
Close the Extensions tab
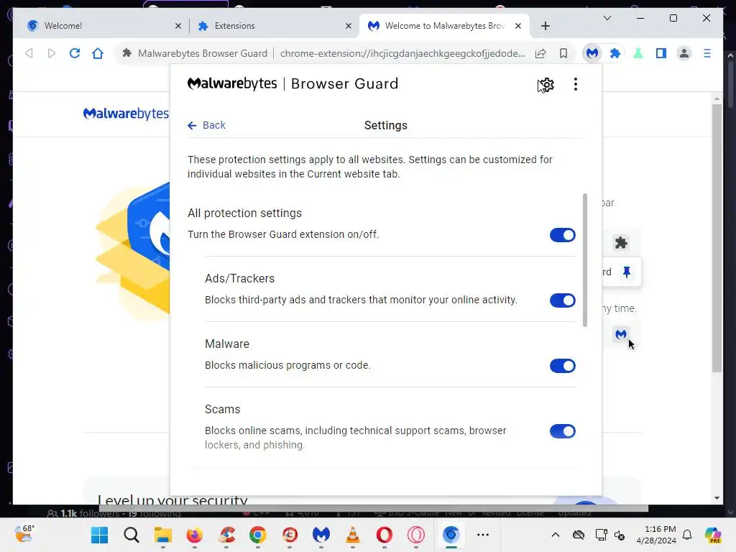pos(349,27)
